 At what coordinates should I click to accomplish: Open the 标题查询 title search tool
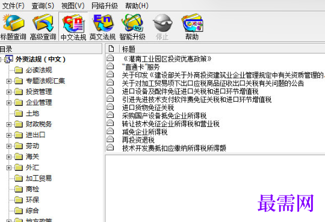click(x=13, y=27)
